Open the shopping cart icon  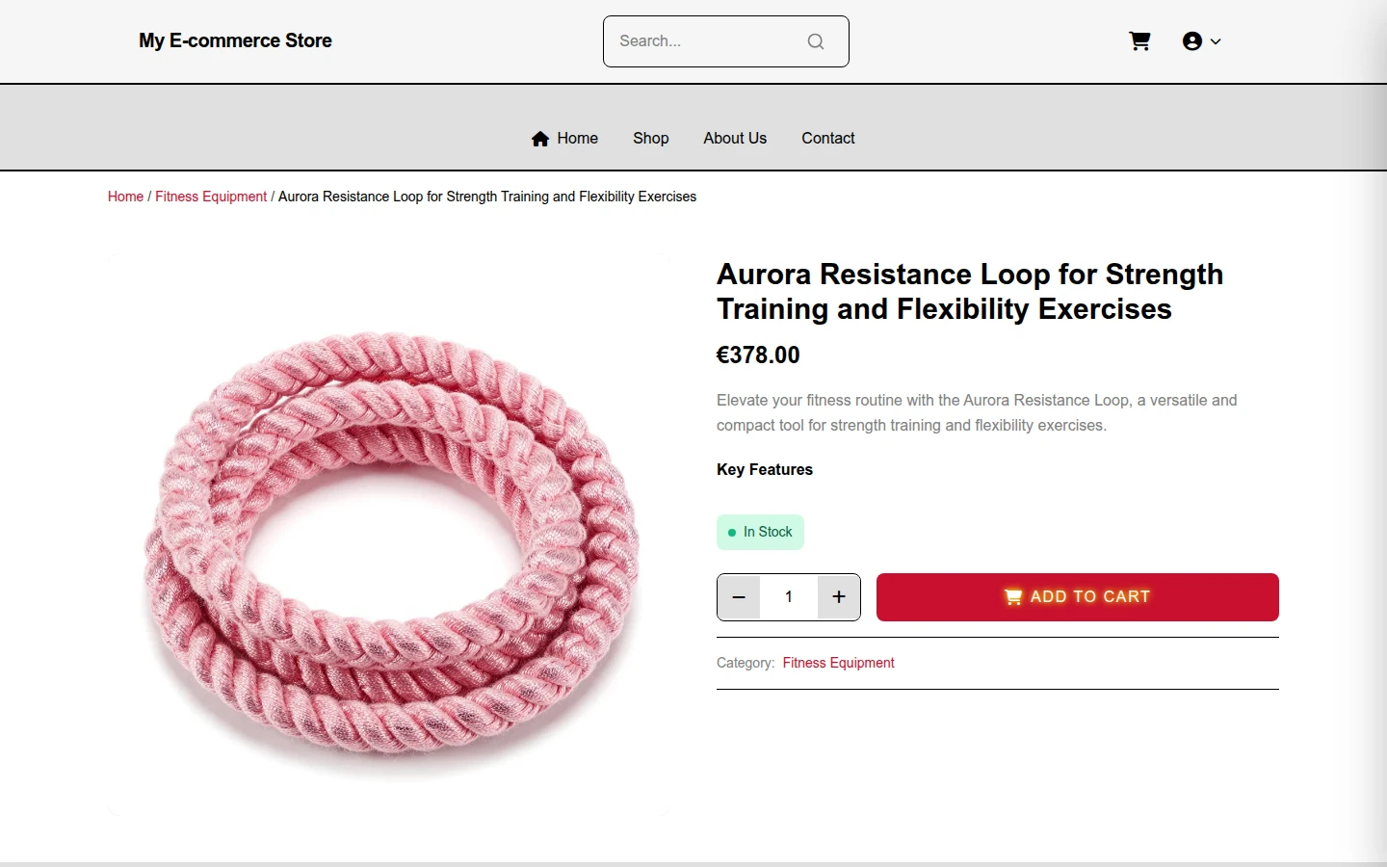[x=1139, y=41]
